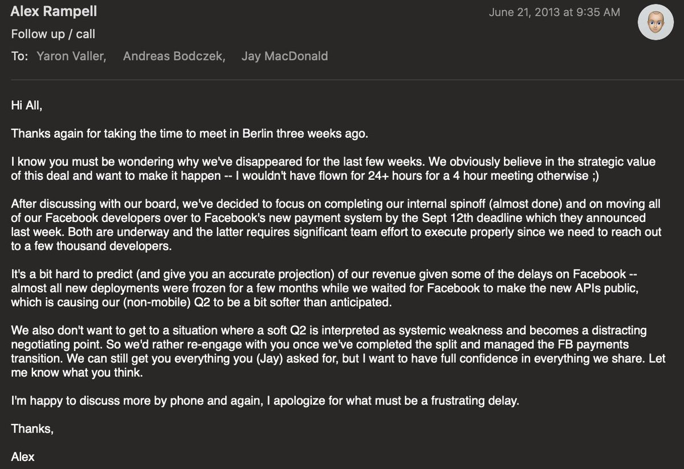Click the "To:" field label
Image resolution: width=684 pixels, height=469 pixels.
[19, 56]
